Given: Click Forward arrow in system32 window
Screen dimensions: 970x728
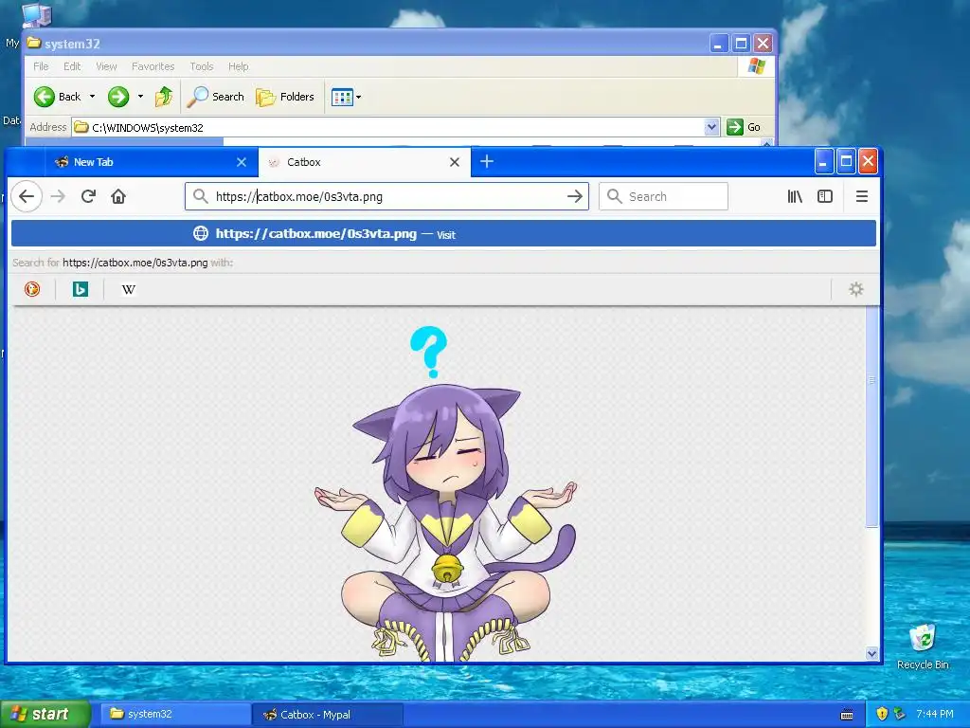Looking at the screenshot, I should point(118,97).
